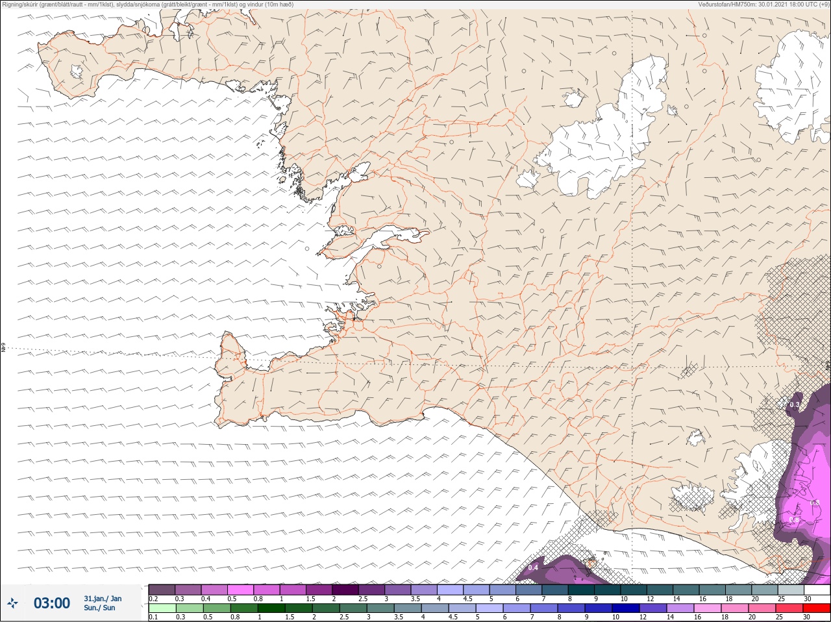Select the upper legend white swatch above 30
This screenshot has height=622, width=831.
[x=817, y=590]
